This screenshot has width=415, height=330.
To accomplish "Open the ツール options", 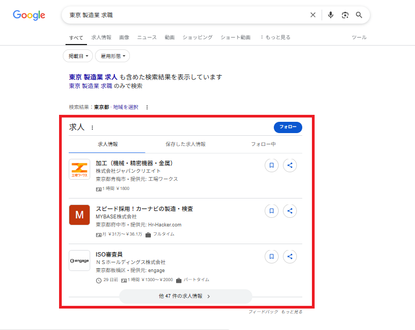I will pyautogui.click(x=359, y=37).
